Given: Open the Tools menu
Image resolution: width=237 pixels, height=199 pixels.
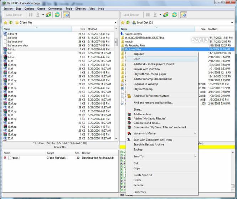Looking at the screenshot, I should [x=69, y=9].
